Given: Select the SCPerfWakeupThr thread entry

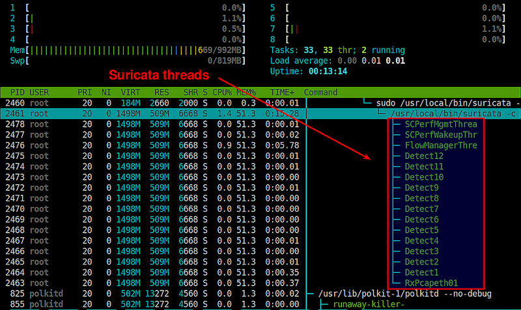Looking at the screenshot, I should click(x=441, y=134).
